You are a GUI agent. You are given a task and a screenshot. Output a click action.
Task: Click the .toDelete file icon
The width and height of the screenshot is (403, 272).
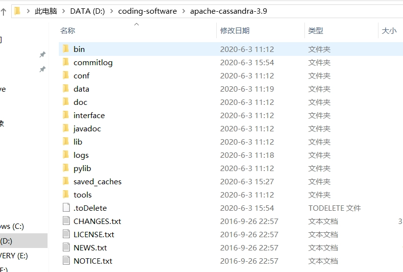(x=66, y=207)
